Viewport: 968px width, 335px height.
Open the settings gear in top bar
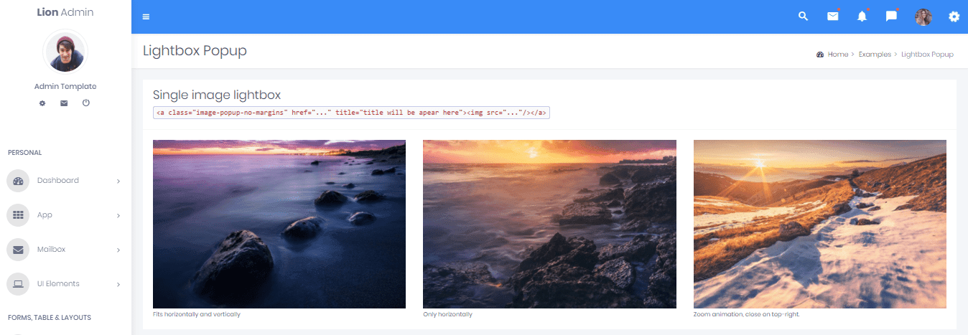(954, 16)
